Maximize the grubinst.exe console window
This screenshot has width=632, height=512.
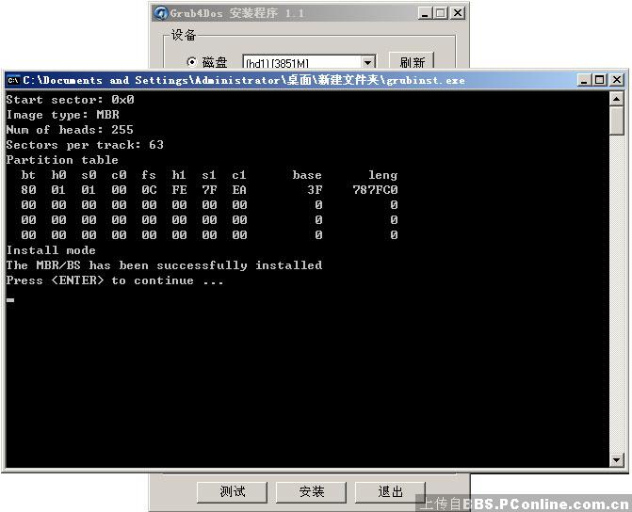599,80
